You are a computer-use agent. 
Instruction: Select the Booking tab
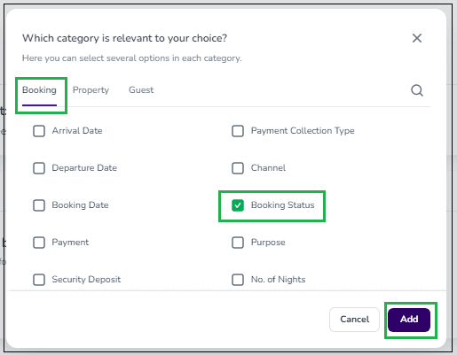(x=39, y=90)
